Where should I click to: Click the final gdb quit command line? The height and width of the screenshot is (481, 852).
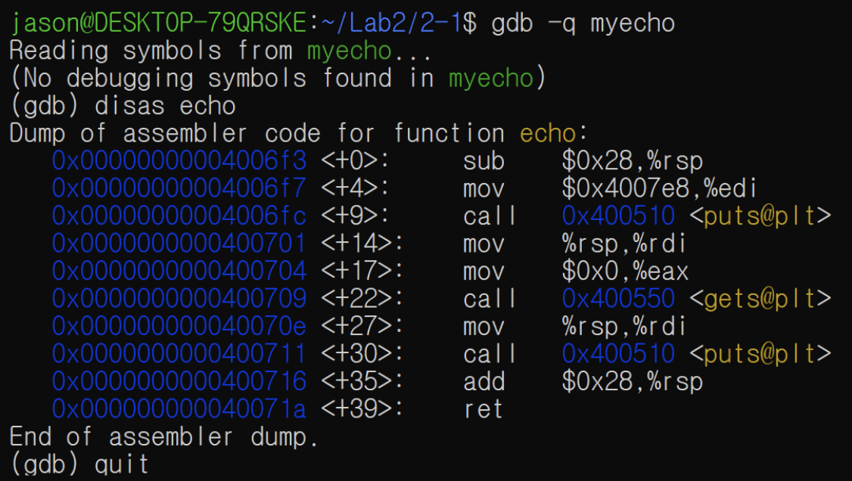[79, 464]
